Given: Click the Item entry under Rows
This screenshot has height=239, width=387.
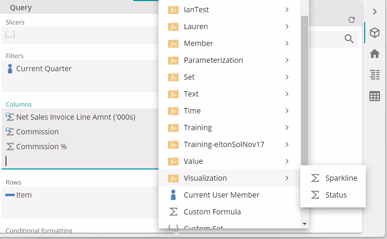Looking at the screenshot, I should coord(24,195).
